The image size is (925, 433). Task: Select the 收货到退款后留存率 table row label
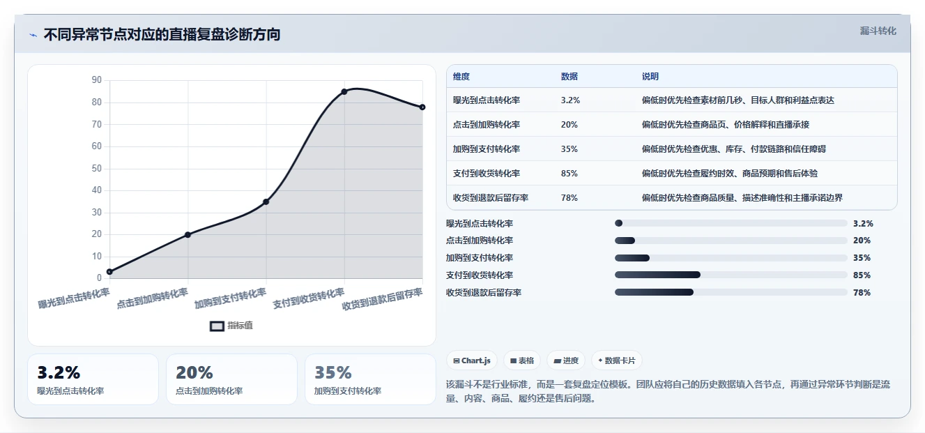tap(491, 198)
